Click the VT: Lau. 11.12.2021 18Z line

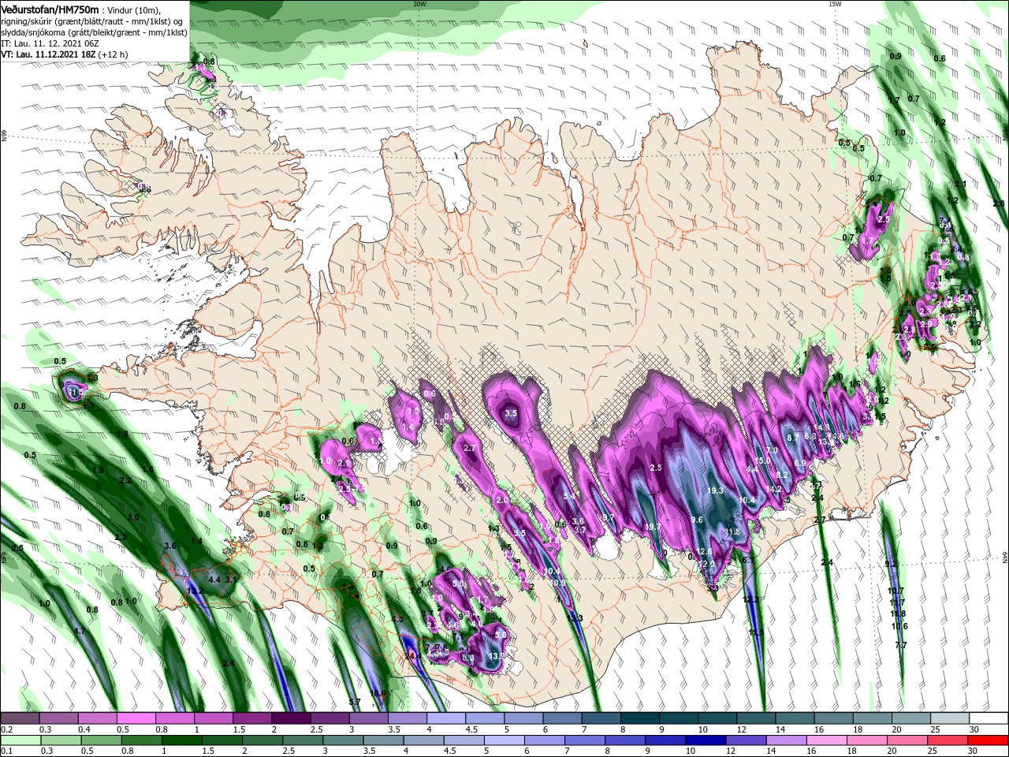point(65,54)
